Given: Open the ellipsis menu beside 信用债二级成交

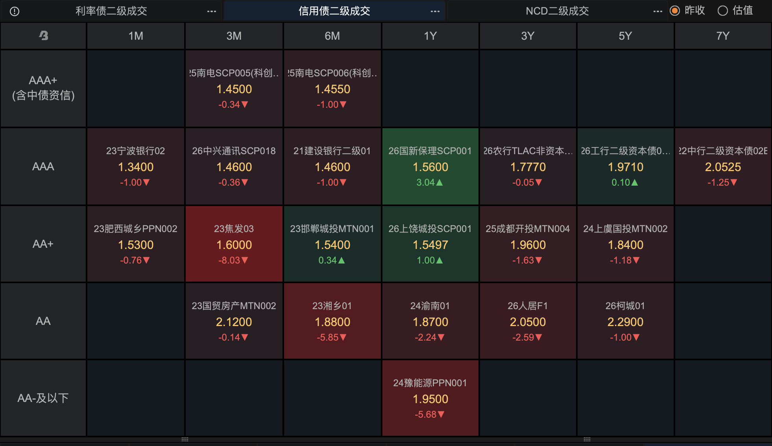Looking at the screenshot, I should pos(435,11).
